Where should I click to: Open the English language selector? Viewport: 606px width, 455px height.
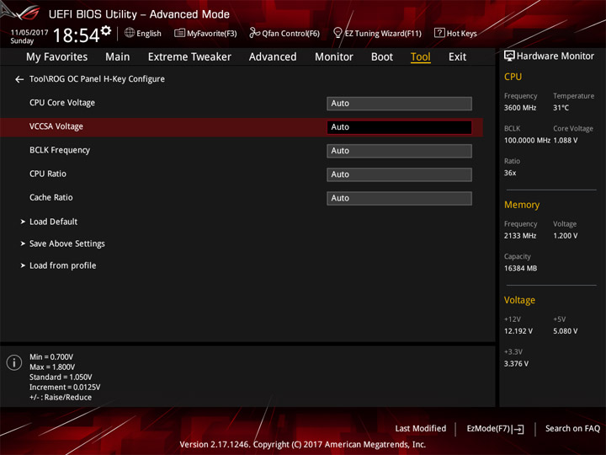coord(149,33)
